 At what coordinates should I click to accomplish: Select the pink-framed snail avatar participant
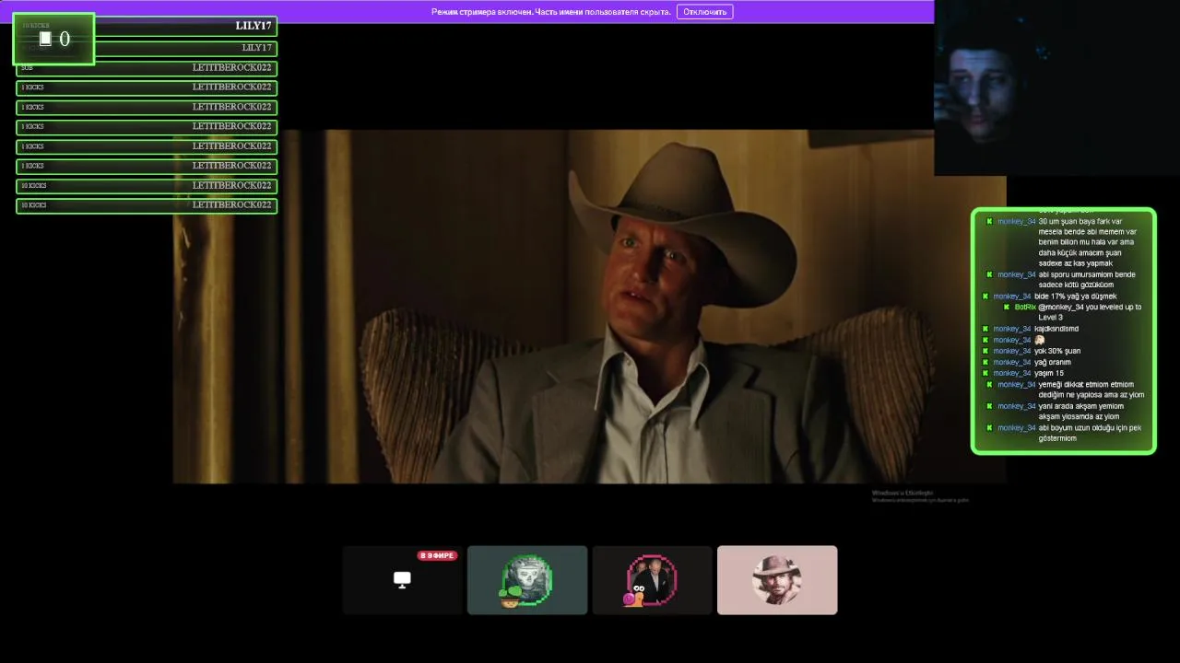[x=652, y=580]
